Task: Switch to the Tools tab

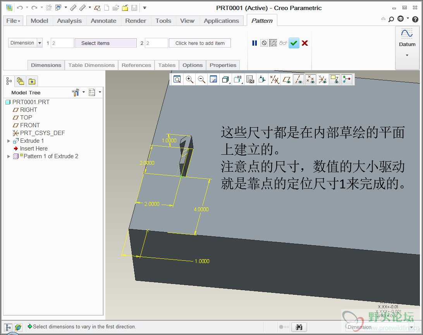Action: (163, 21)
